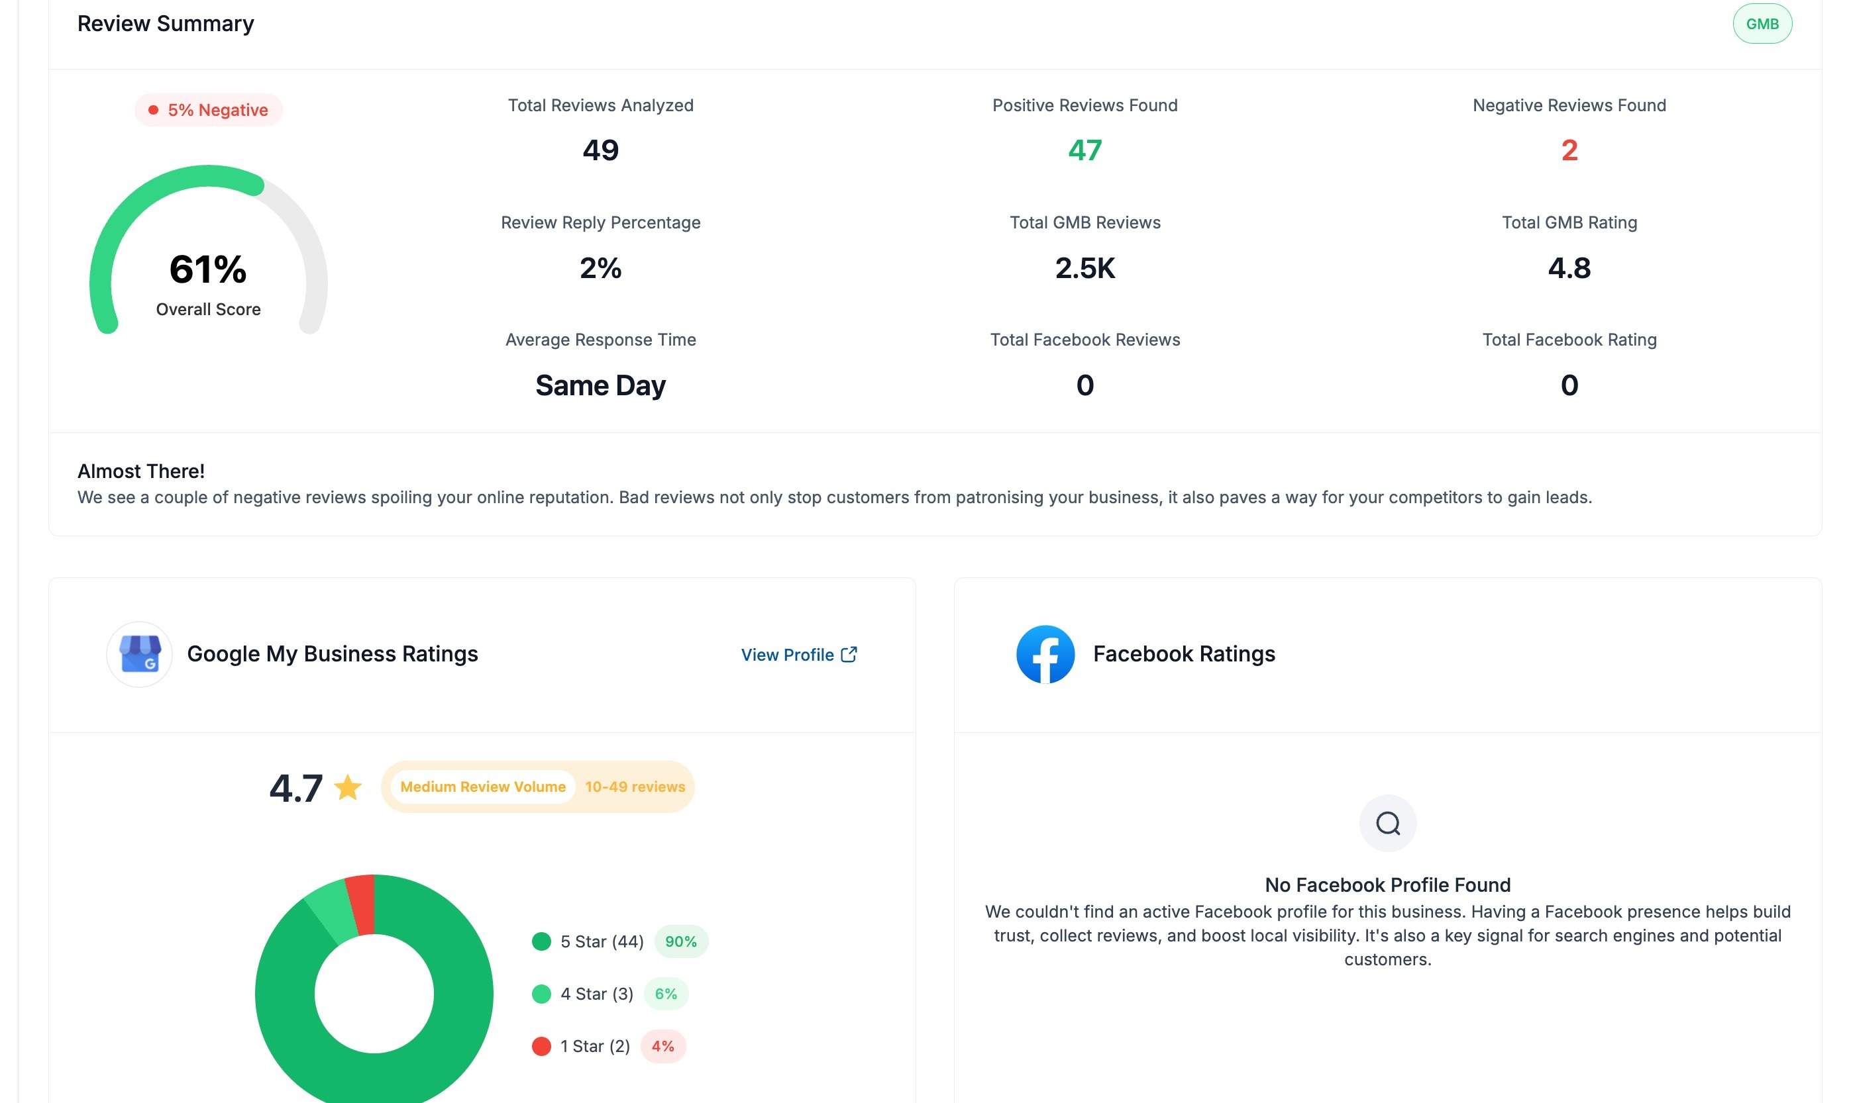Viewport: 1851px width, 1103px height.
Task: Click the 4% badge for 1 Star
Action: pos(662,1047)
